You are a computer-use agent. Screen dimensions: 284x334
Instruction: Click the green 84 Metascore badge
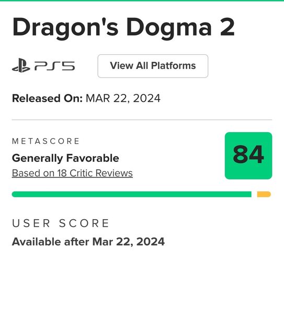(x=248, y=156)
